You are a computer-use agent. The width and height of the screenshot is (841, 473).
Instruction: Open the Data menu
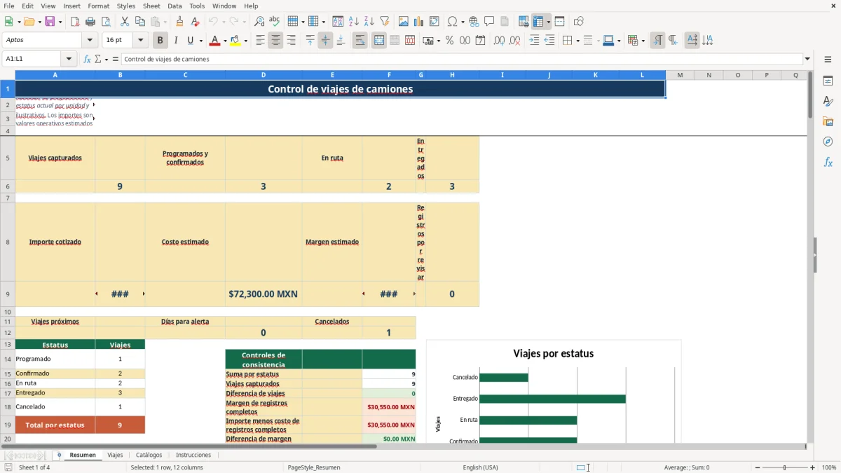pos(175,6)
